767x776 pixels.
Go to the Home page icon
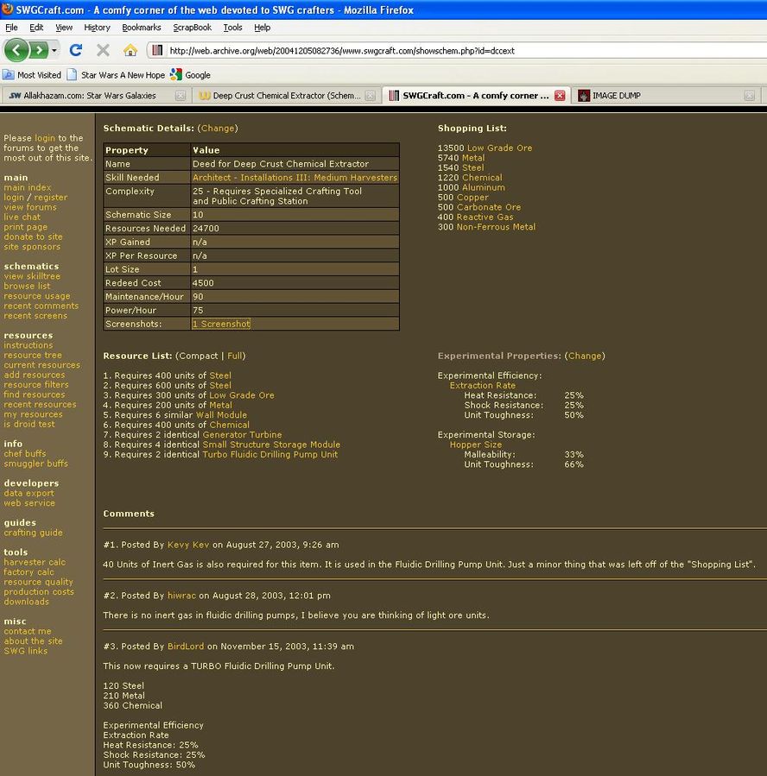click(x=130, y=50)
